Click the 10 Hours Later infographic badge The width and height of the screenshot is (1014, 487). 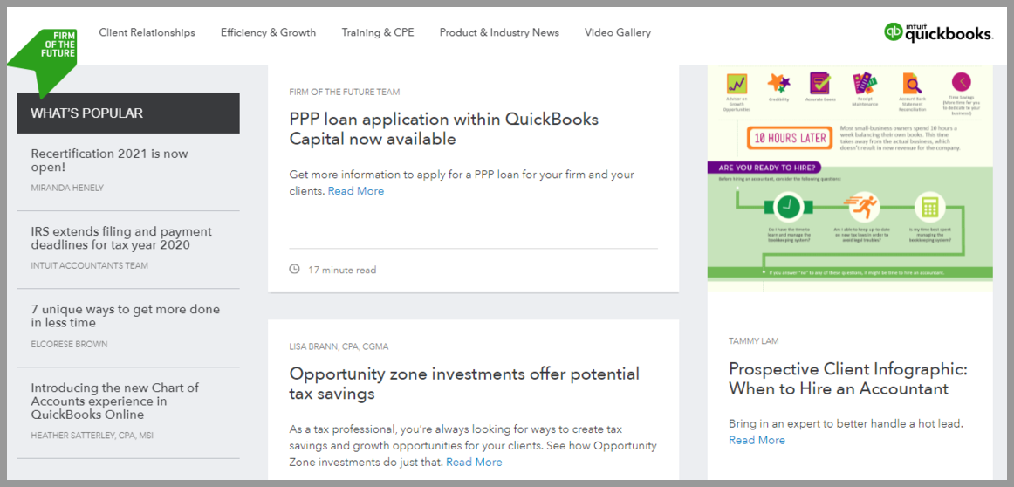790,138
